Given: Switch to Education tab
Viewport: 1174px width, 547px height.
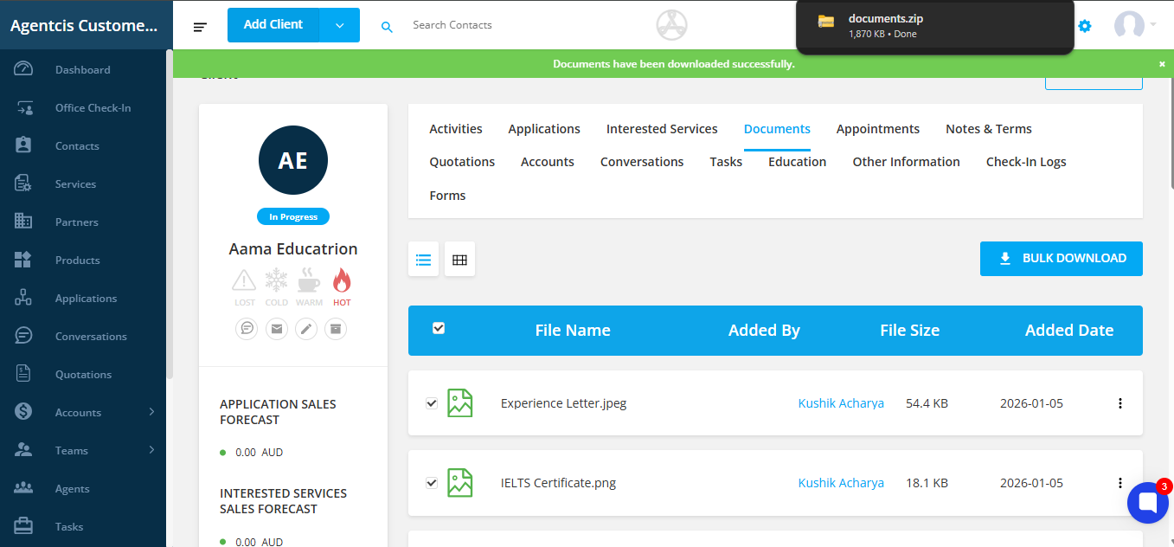Looking at the screenshot, I should (798, 162).
